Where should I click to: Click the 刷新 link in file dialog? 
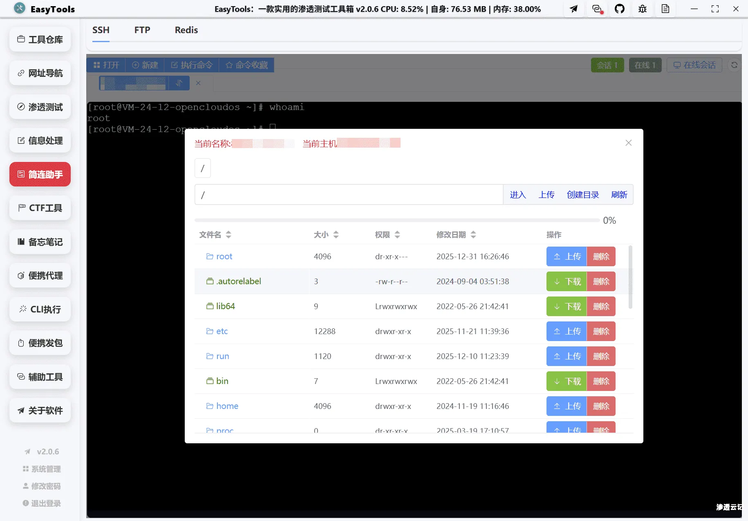[x=619, y=195]
